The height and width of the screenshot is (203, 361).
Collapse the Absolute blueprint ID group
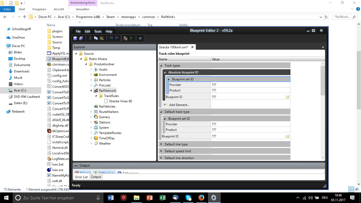(165, 72)
